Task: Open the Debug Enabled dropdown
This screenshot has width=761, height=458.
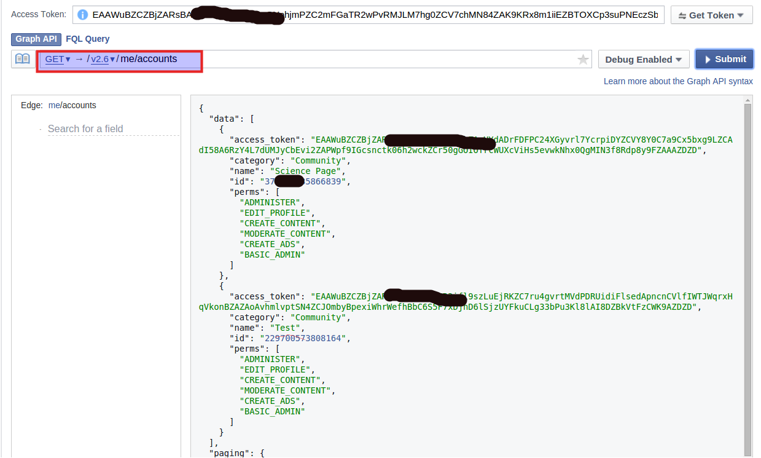Action: click(x=643, y=60)
